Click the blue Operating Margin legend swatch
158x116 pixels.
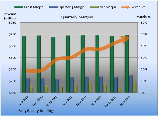pyautogui.click(x=54, y=7)
